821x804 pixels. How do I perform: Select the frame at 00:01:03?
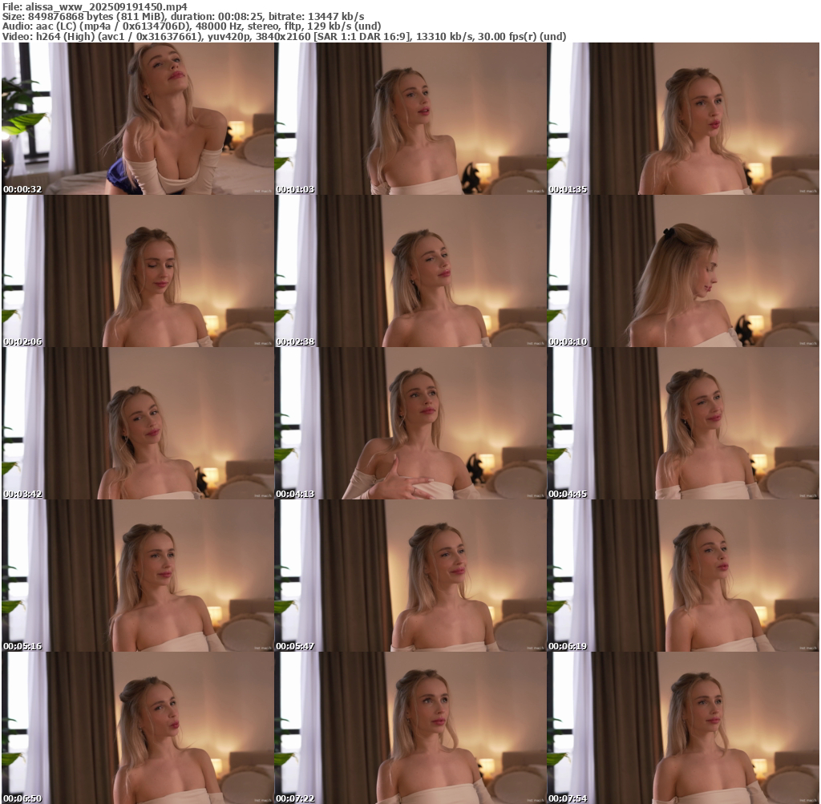410,119
